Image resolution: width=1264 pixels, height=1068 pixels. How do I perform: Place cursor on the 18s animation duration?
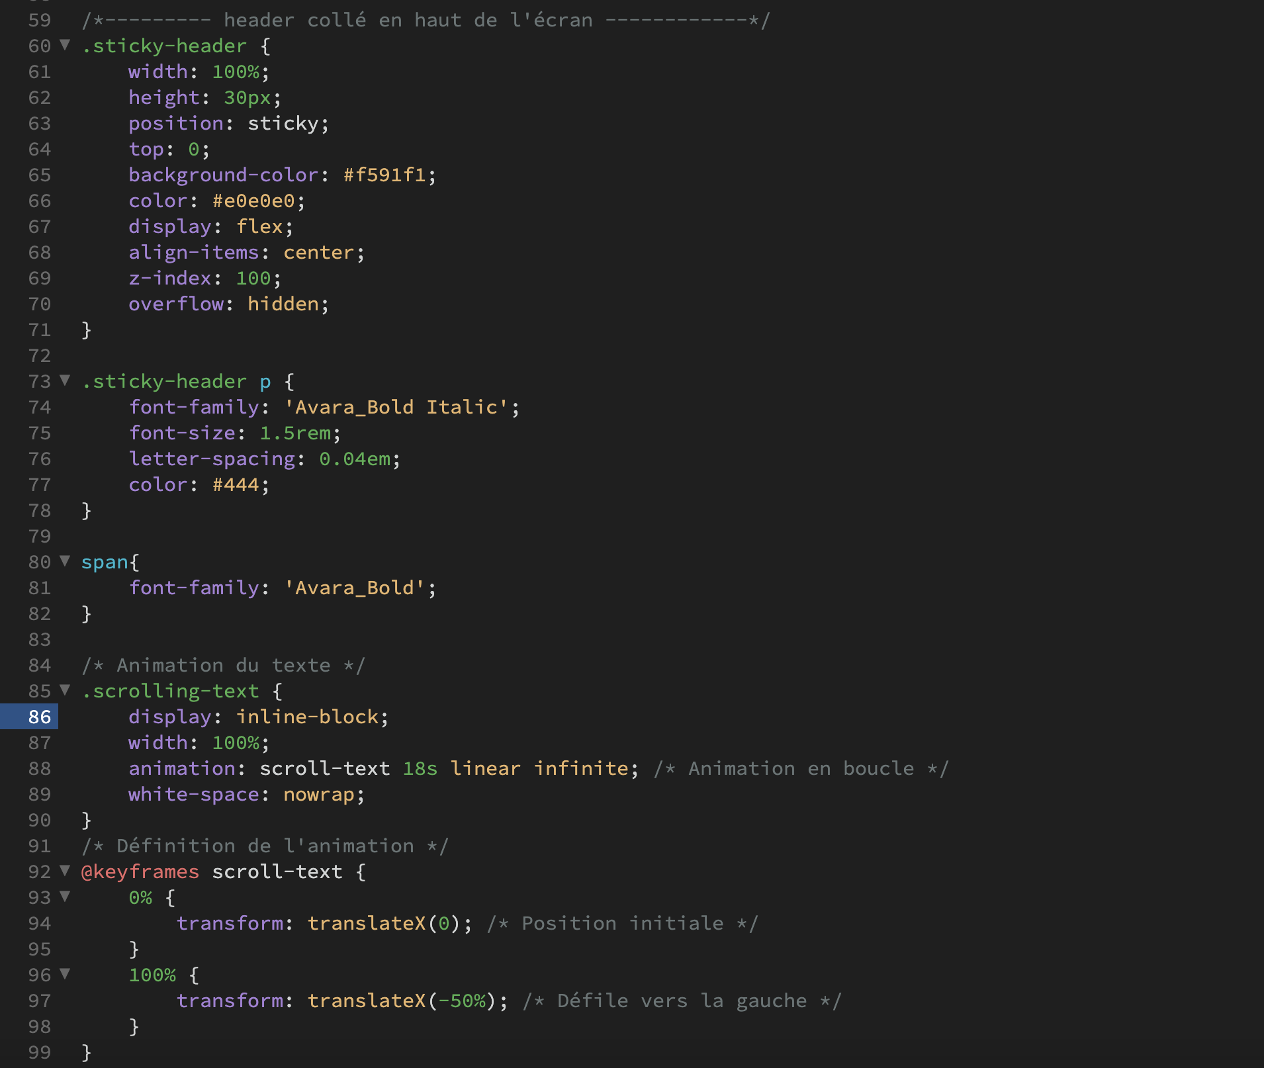point(420,768)
